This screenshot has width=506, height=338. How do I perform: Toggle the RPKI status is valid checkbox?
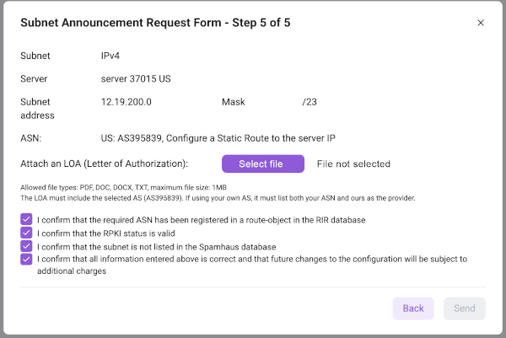coord(26,233)
